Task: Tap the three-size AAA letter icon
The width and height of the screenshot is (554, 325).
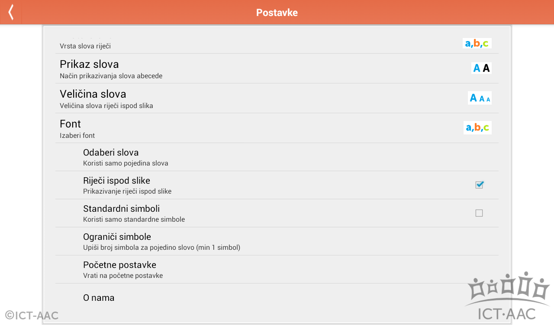Action: tap(480, 98)
